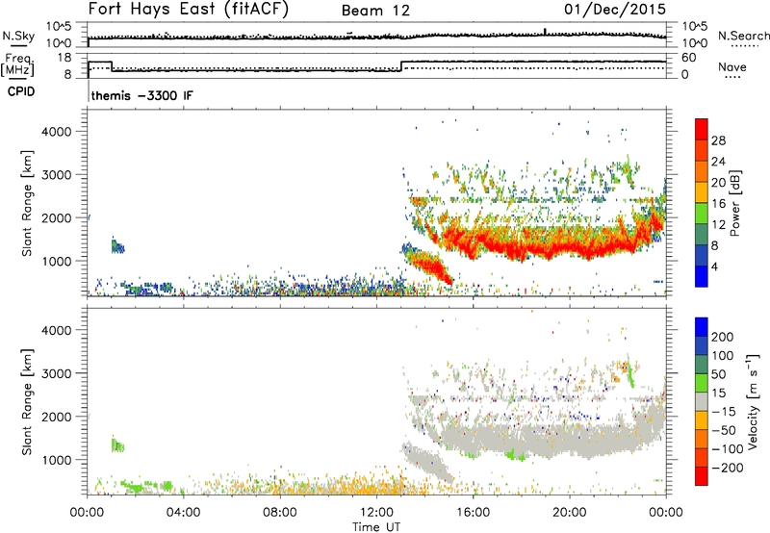This screenshot has width=770, height=533.
Task: Click the "CPID" row label
Action: pos(21,91)
